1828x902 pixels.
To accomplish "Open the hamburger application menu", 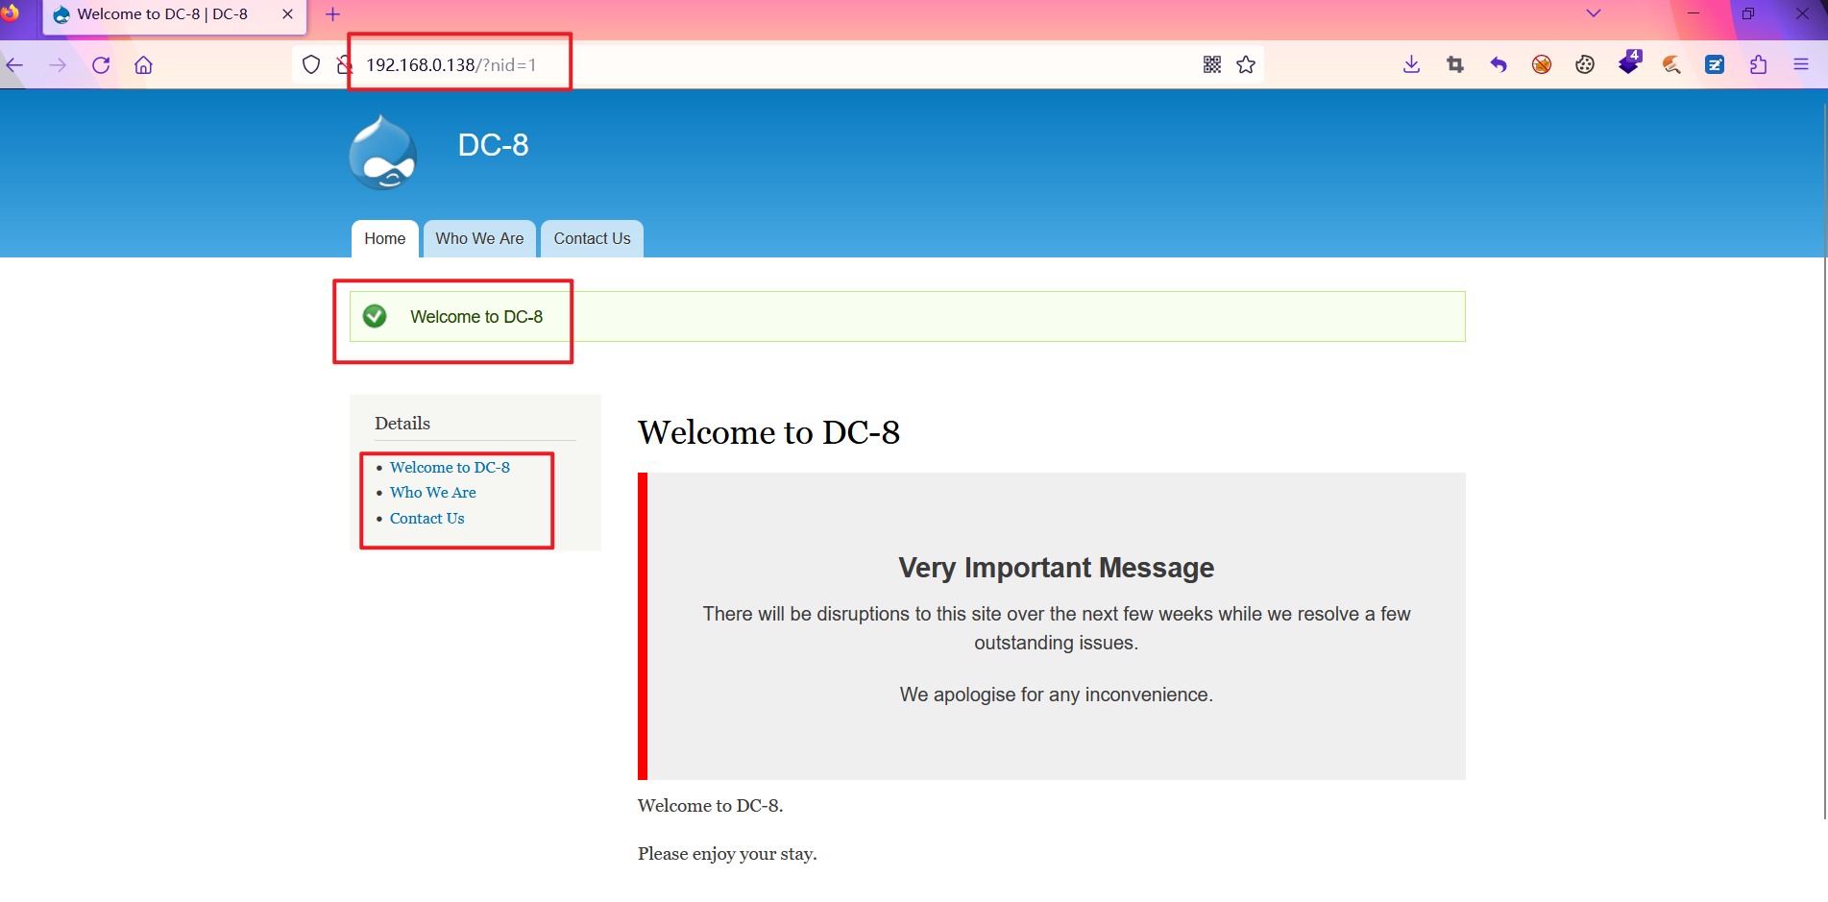I will tap(1801, 64).
